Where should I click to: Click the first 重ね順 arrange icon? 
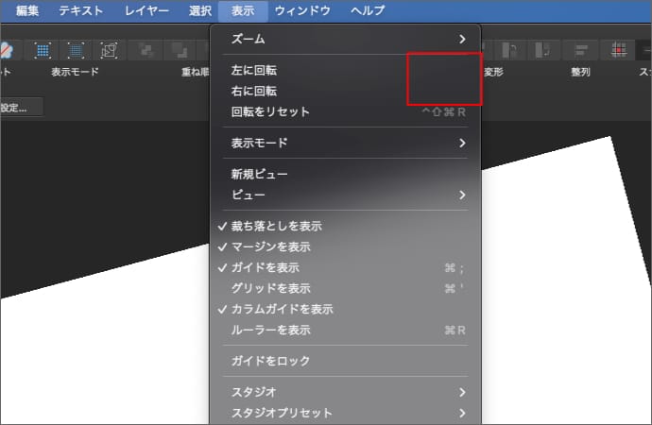[x=146, y=50]
